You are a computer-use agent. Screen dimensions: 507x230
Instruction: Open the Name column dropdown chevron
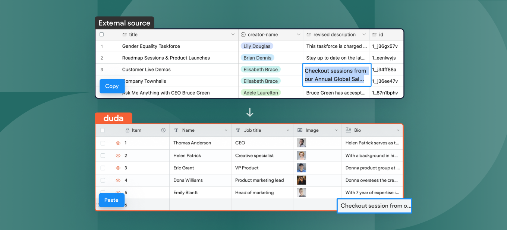pos(226,130)
